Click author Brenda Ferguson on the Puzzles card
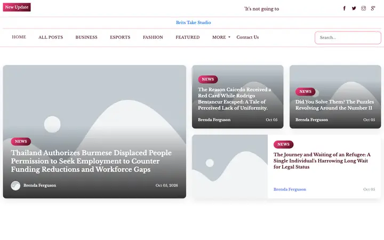384x240 pixels. tap(311, 120)
